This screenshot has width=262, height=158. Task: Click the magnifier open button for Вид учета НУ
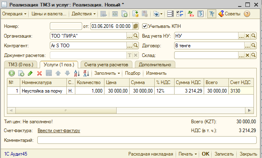[253, 36]
